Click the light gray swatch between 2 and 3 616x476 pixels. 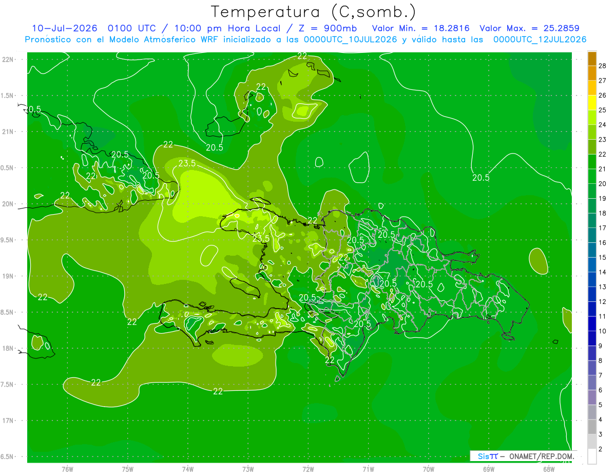click(592, 442)
